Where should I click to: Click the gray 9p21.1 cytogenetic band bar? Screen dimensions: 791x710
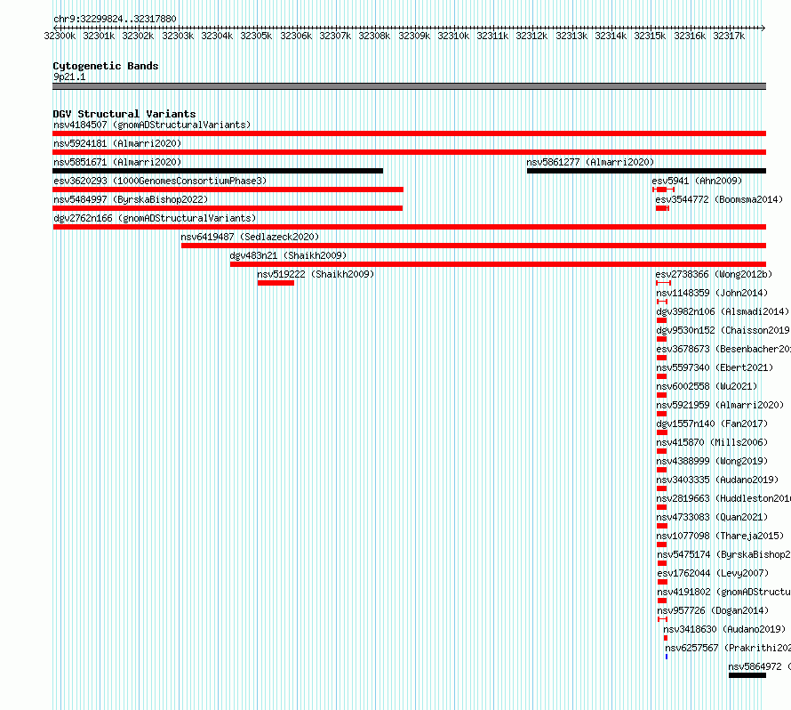[409, 86]
